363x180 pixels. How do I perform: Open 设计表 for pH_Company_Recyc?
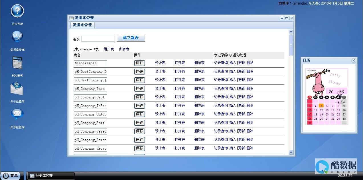point(160,148)
